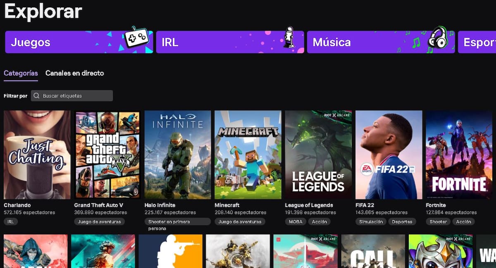Click 127.864 espectadores text
Viewport: 496px width, 268px height.
(x=451, y=213)
